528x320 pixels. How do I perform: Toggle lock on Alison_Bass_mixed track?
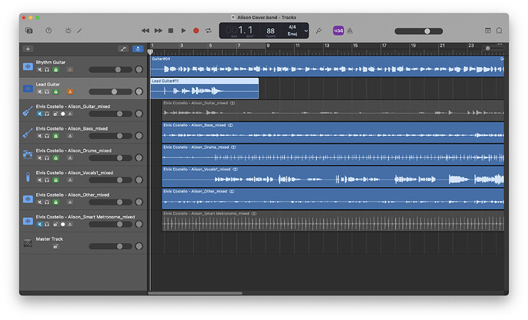pos(56,136)
